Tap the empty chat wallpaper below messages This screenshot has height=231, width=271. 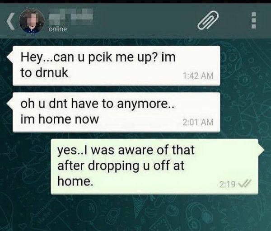click(x=135, y=213)
